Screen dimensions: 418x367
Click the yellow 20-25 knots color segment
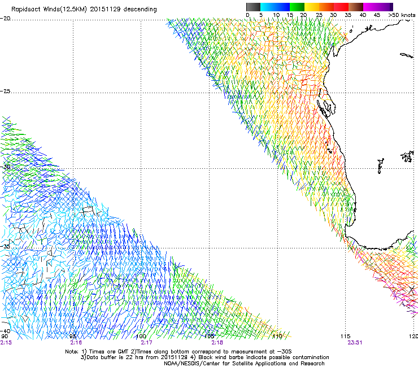[x=312, y=7]
